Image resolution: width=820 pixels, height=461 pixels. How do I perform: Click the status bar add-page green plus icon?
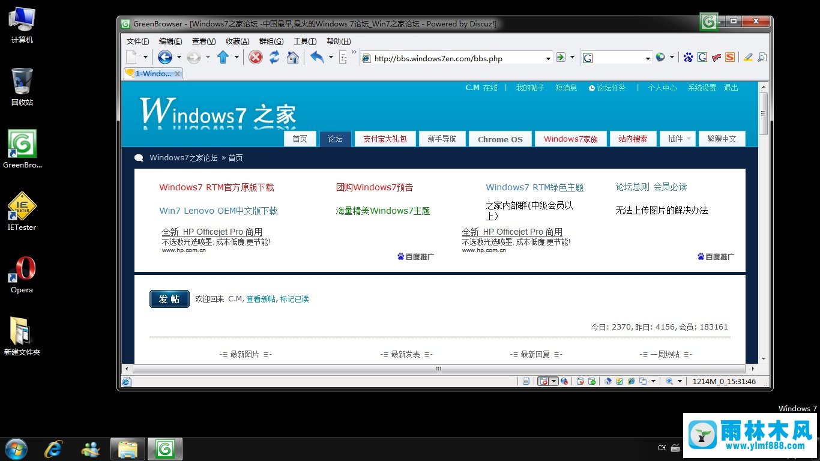click(x=591, y=381)
